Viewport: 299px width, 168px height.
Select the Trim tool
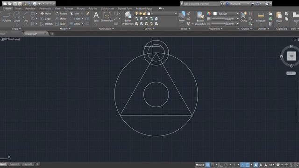(x=75, y=14)
